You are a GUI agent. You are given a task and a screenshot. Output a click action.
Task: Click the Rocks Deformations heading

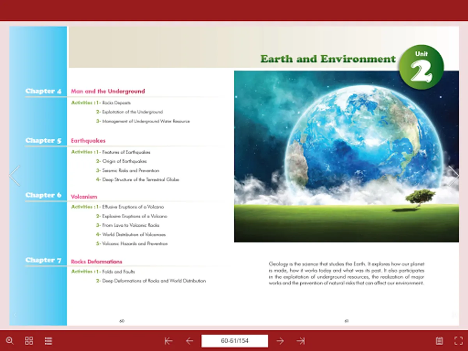tap(96, 262)
